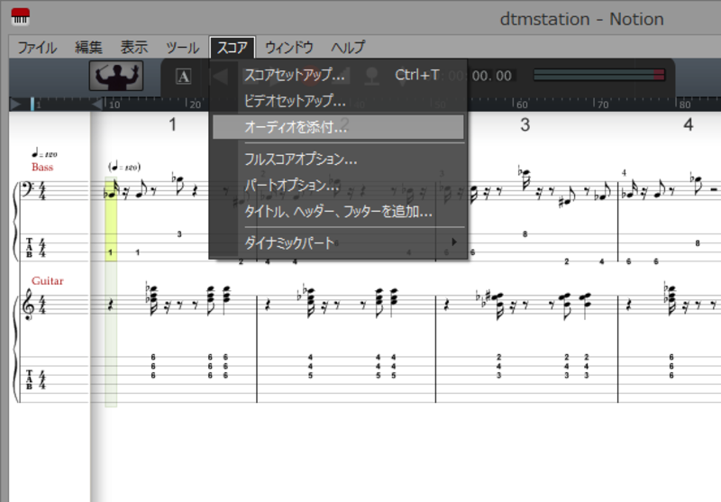Viewport: 721px width, 502px height.
Task: Choose タイトル、ヘッダー、フッターを追加... entry
Action: click(x=338, y=212)
